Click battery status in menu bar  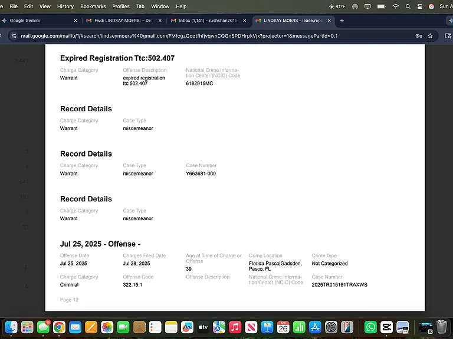382,6
